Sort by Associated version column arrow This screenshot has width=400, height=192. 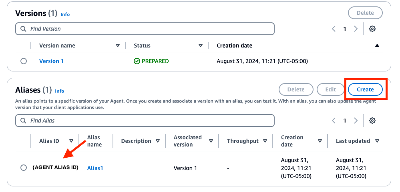click(211, 141)
